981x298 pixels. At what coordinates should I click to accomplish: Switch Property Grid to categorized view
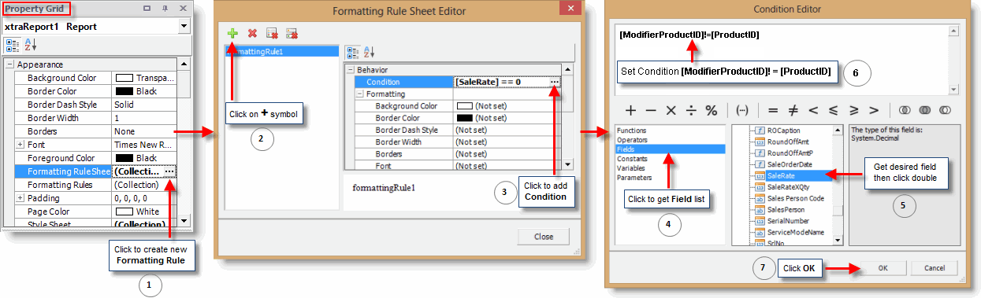click(13, 45)
